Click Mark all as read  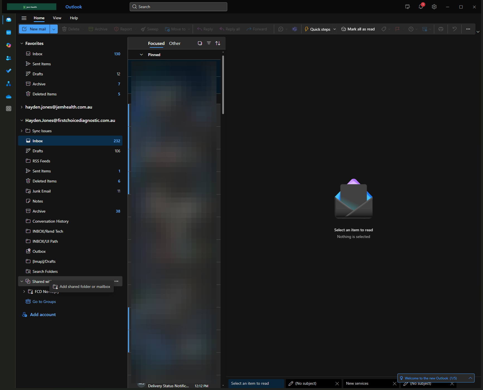(x=358, y=29)
